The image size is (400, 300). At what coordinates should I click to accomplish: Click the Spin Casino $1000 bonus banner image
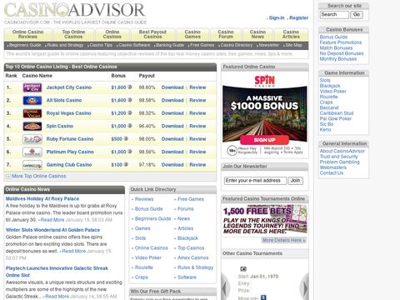click(265, 115)
